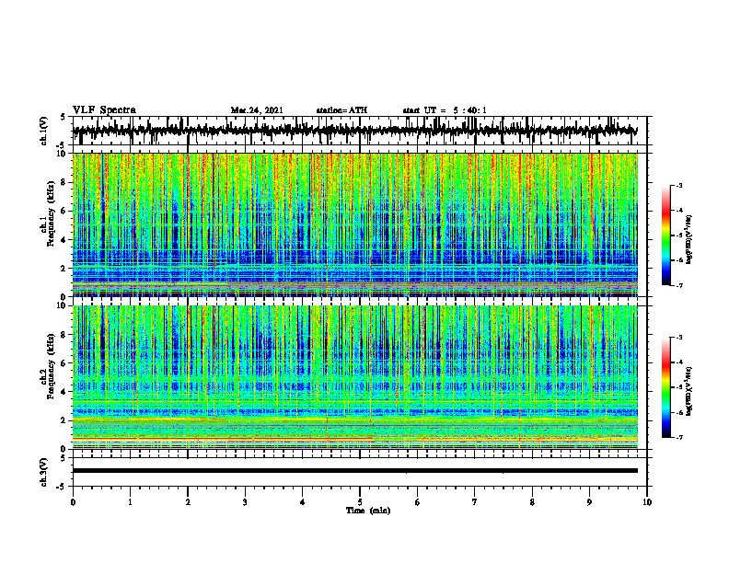Screen dimensions: 729x563
Task: Click the "5" time axis tick label
Action: [360, 502]
